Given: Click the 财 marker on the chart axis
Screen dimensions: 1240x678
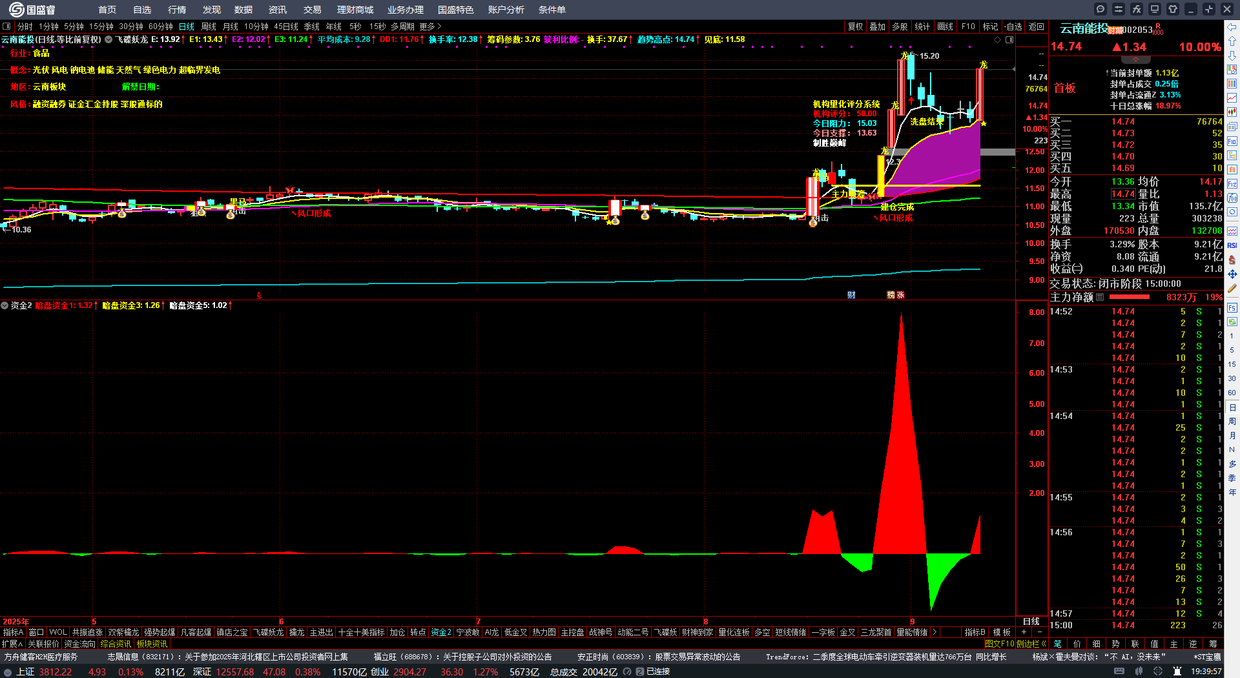Looking at the screenshot, I should pos(851,295).
